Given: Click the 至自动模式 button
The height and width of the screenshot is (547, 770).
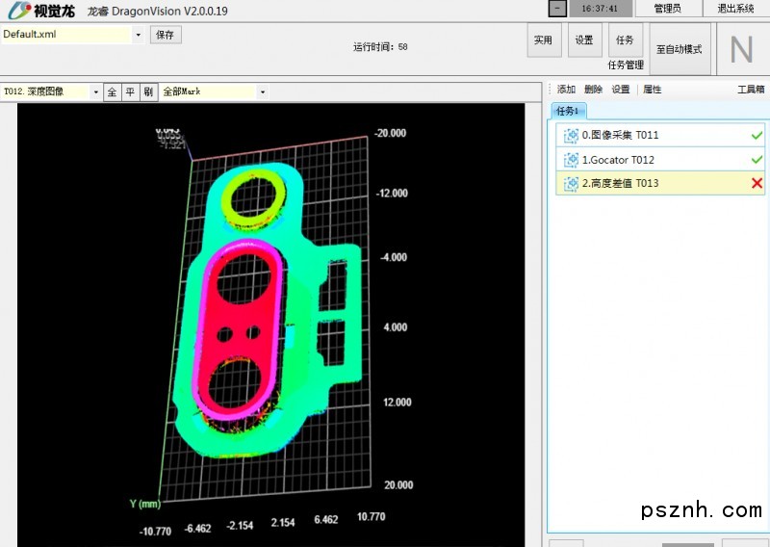Looking at the screenshot, I should click(x=680, y=49).
